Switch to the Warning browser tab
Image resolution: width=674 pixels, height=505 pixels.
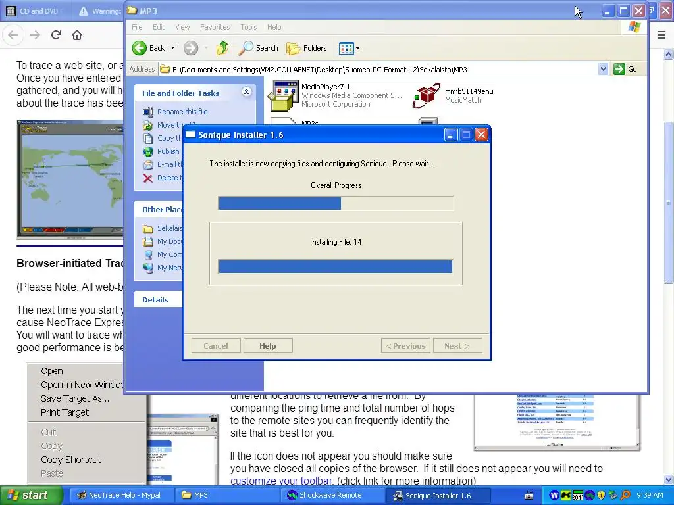(99, 11)
